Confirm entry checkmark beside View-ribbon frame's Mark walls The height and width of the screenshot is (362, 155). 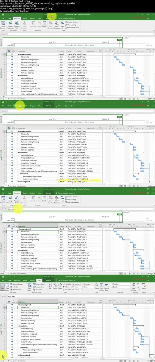click(x=5, y=296)
